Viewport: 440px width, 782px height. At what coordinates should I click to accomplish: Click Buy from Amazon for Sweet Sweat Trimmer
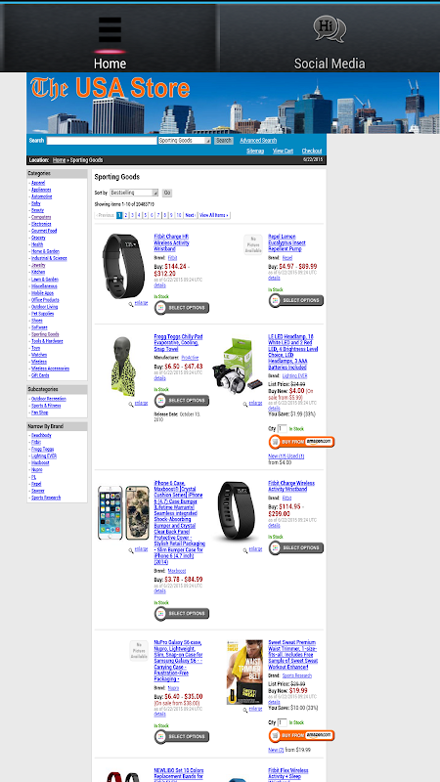pyautogui.click(x=301, y=736)
